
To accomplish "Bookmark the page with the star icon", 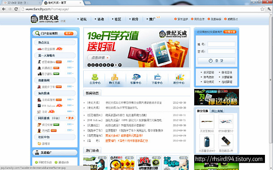I will [262, 9].
